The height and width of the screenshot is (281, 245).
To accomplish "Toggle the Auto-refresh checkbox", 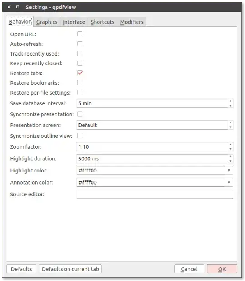I will (x=80, y=44).
